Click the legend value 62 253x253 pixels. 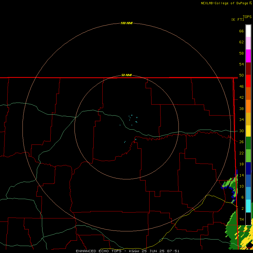(241, 42)
